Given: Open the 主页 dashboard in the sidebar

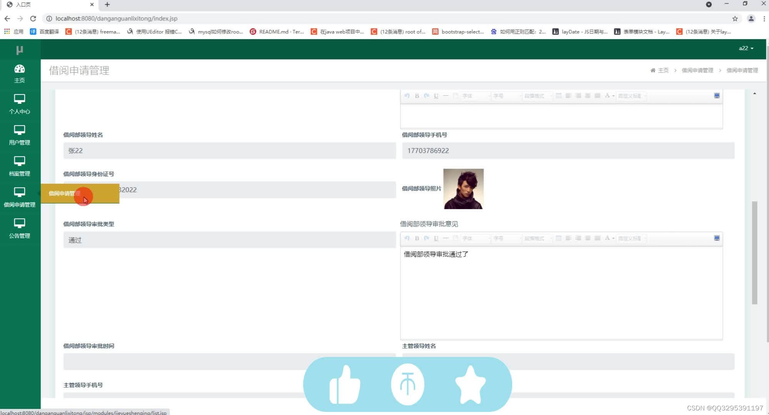Looking at the screenshot, I should tap(20, 74).
